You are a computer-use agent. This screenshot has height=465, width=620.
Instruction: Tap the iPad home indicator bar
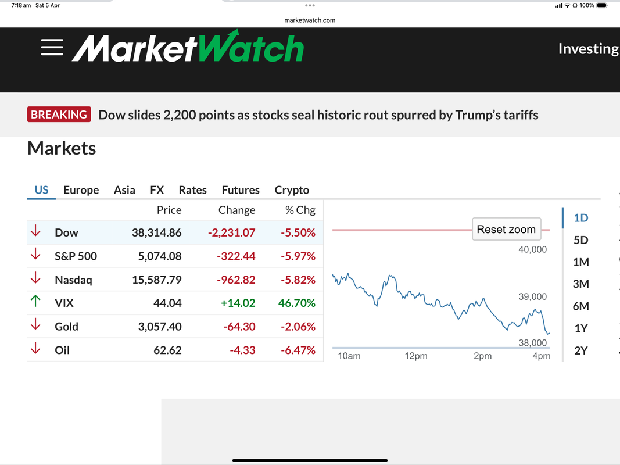pos(310,460)
